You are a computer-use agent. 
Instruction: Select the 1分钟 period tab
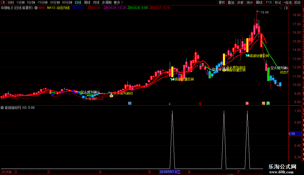(20, 2)
